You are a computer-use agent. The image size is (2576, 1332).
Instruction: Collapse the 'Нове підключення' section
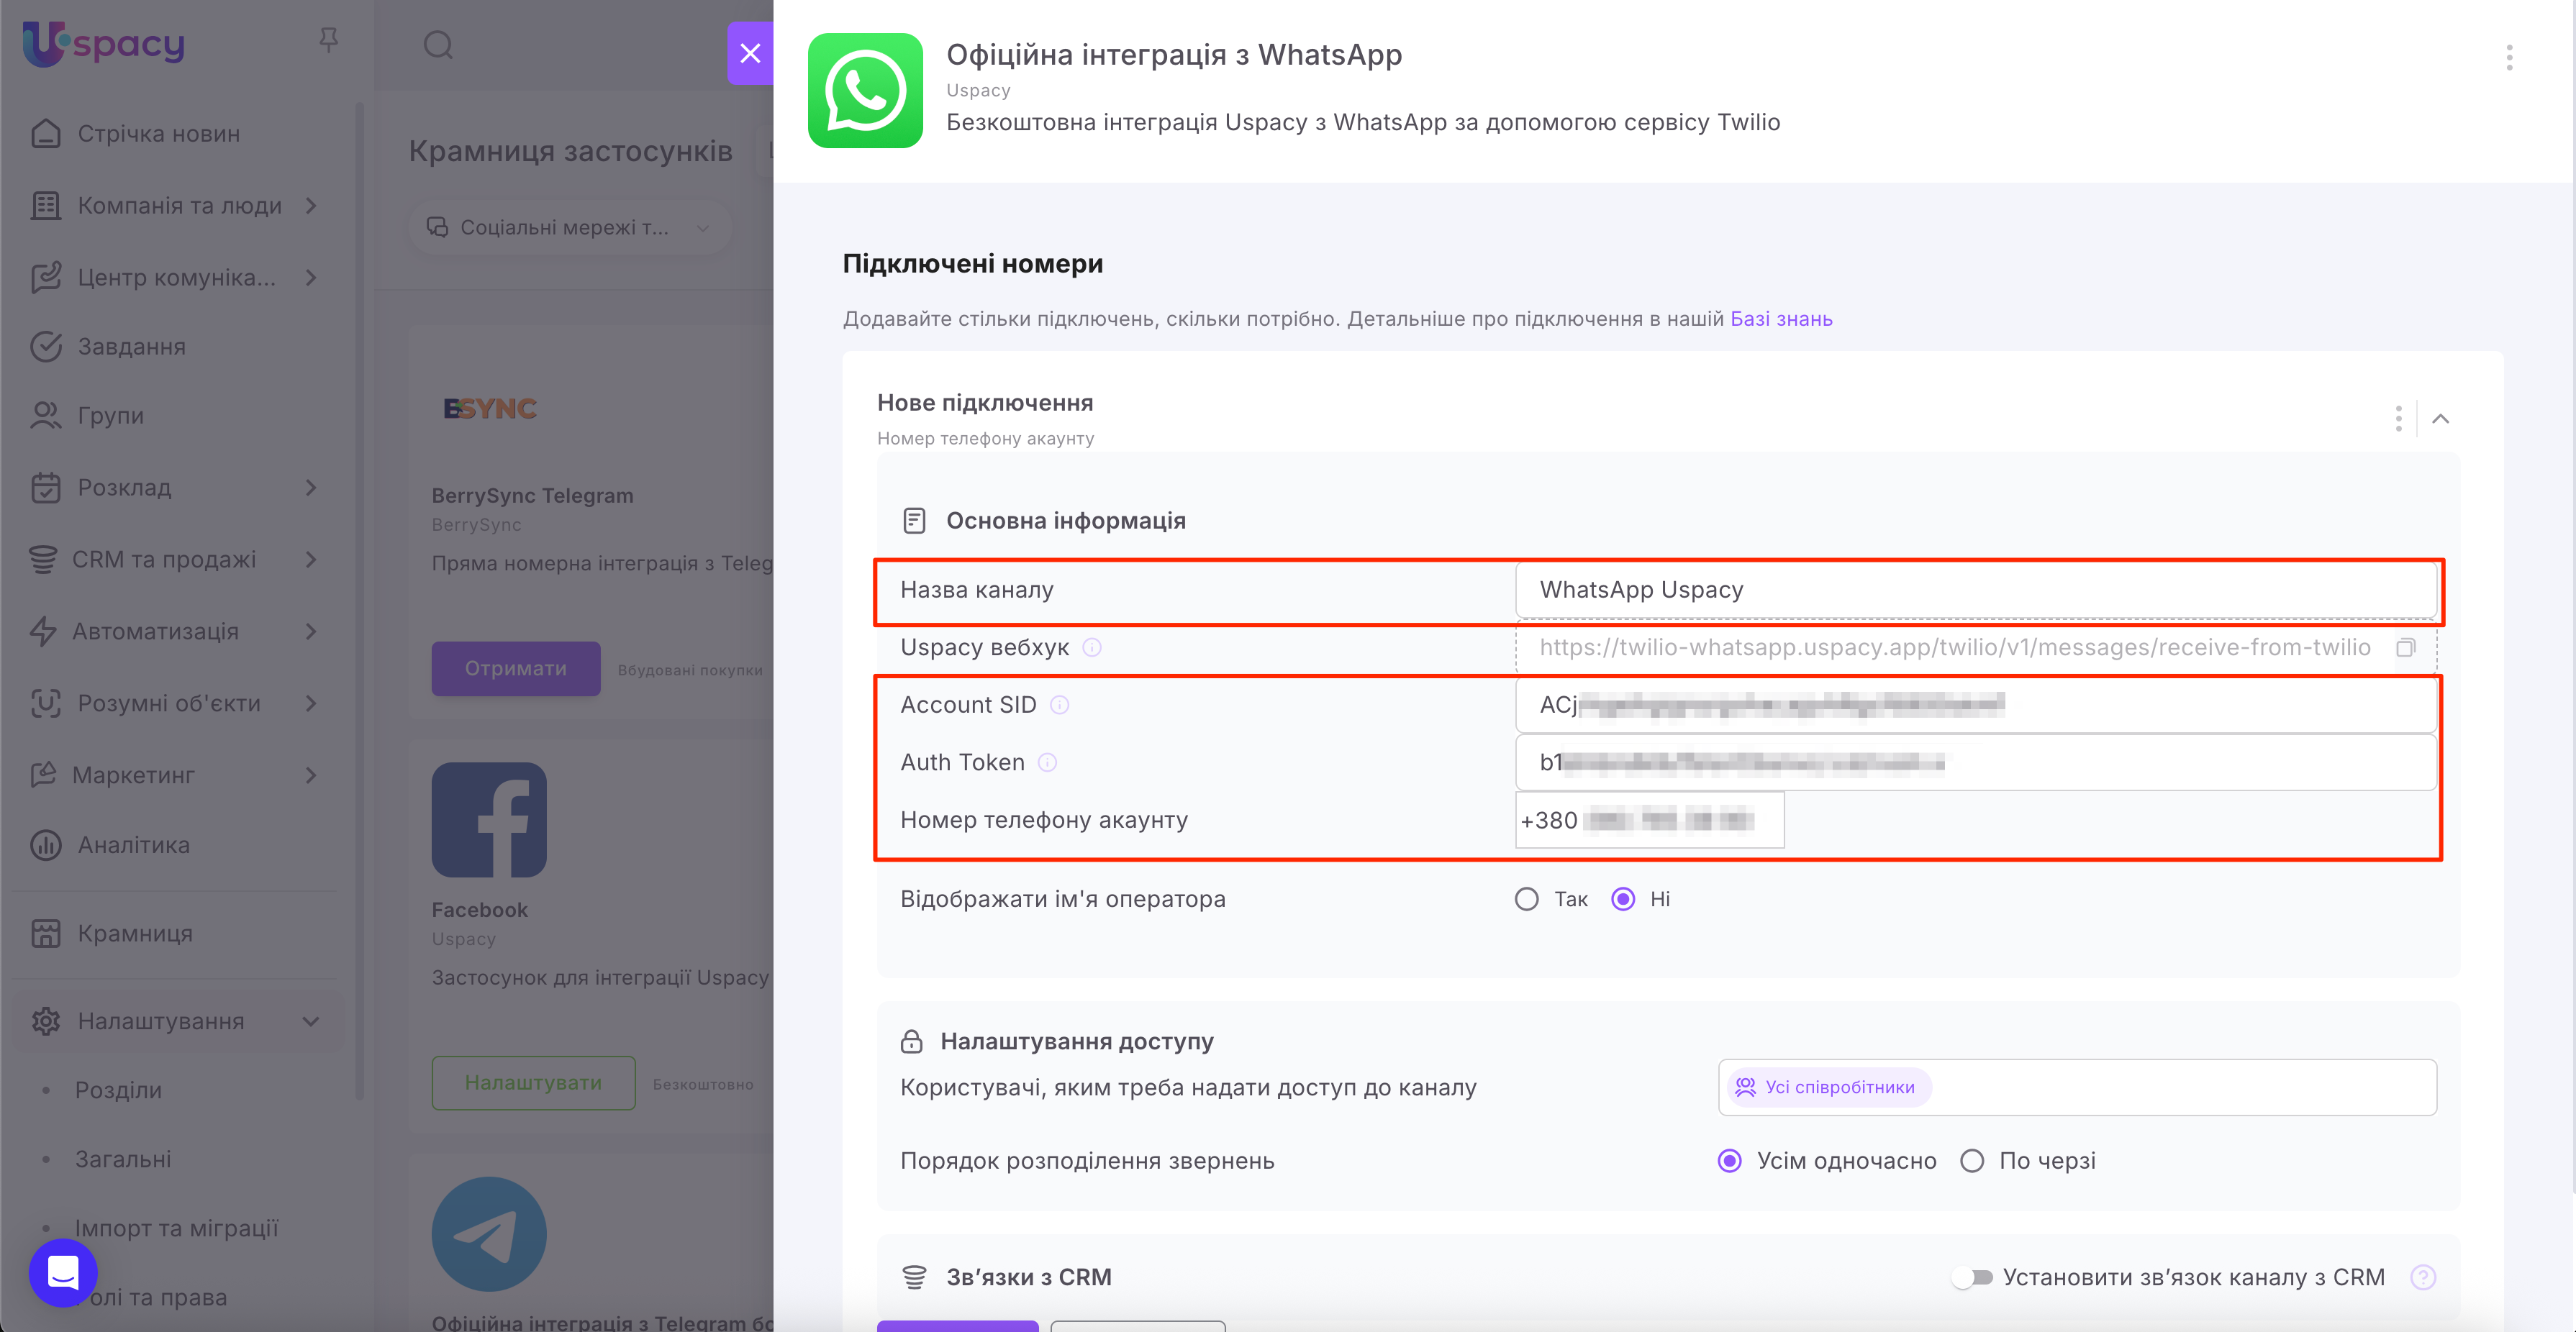pyautogui.click(x=2440, y=419)
